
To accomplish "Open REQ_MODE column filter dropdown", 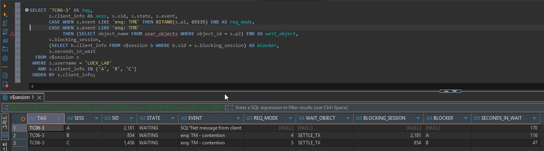I will 290,118.
